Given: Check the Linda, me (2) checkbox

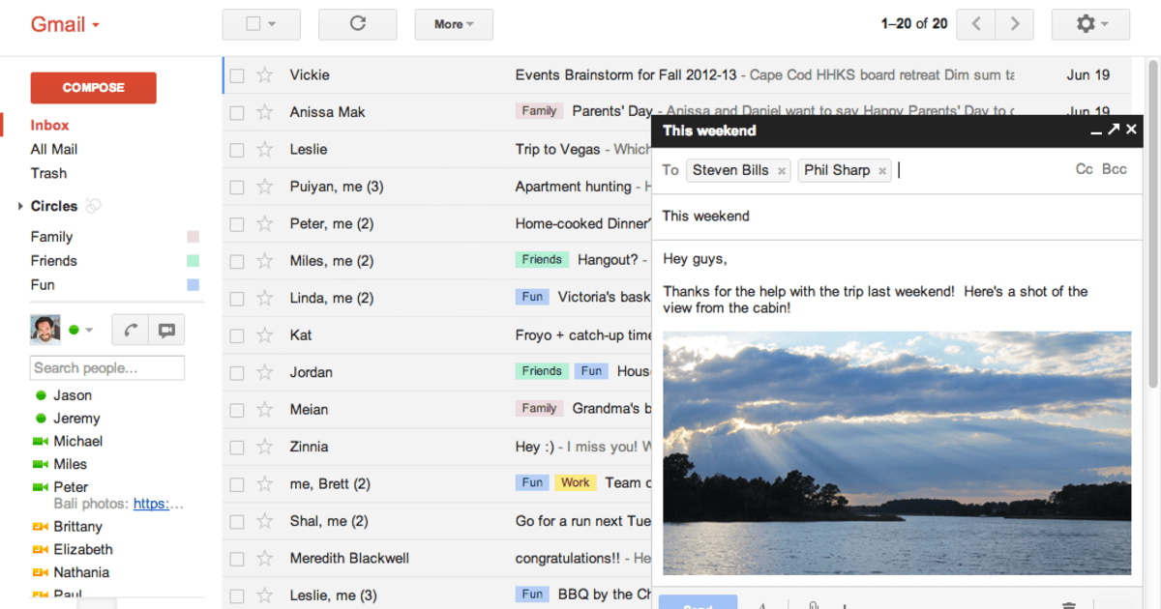Looking at the screenshot, I should click(237, 298).
